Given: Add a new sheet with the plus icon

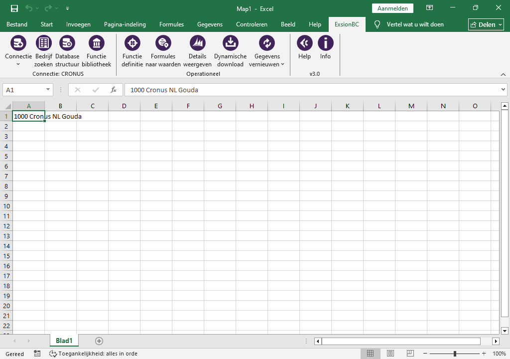Looking at the screenshot, I should pos(99,341).
